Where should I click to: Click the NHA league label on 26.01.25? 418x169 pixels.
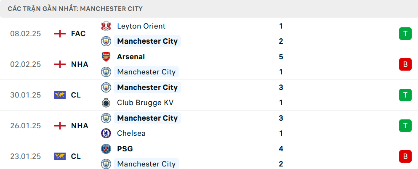[x=80, y=126]
